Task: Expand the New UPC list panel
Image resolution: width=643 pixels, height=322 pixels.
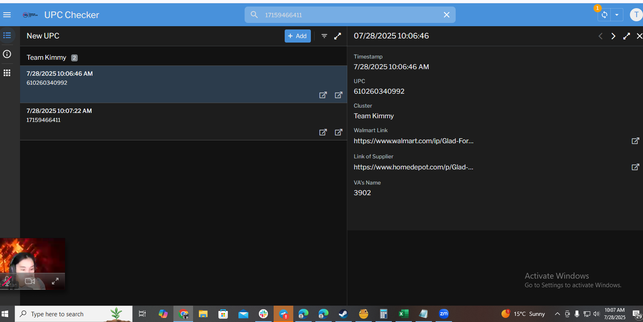Action: [337, 36]
